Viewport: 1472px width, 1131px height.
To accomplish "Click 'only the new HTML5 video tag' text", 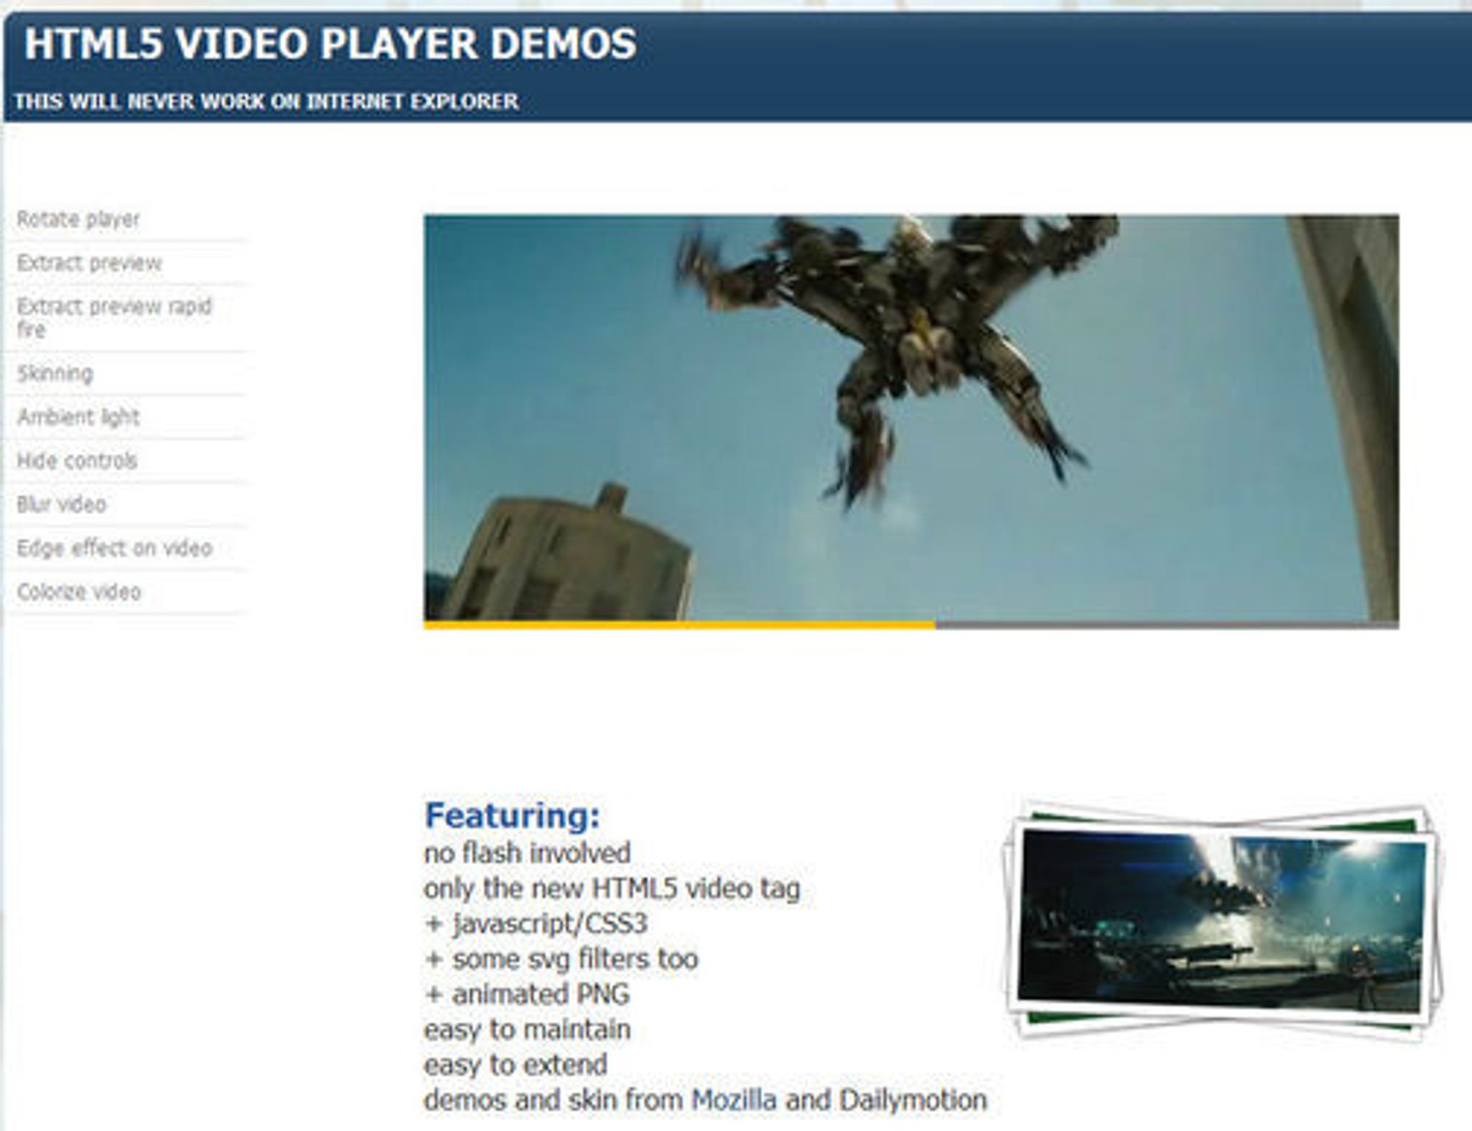I will pos(612,888).
